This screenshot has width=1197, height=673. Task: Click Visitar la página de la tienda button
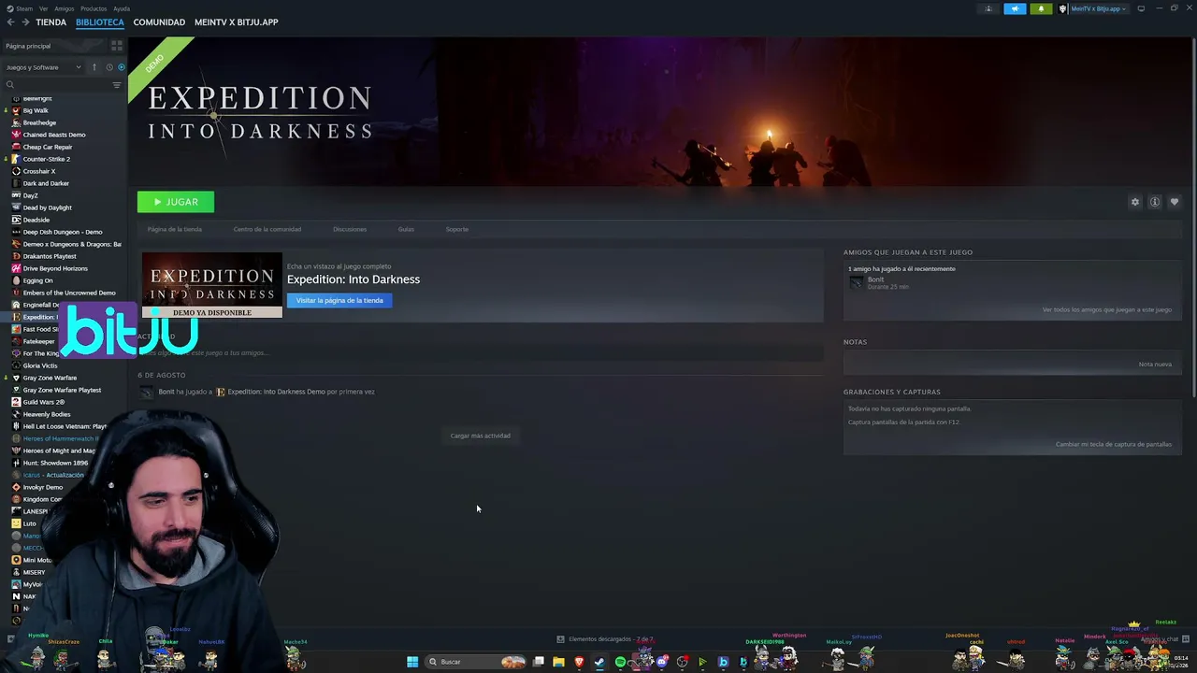[x=339, y=300]
